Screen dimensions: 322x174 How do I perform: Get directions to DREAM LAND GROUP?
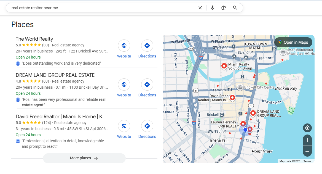147,85
